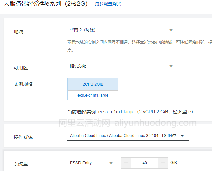The image size is (212, 171).
Task: Decrease system disk size with minus button
Action: pos(126,163)
